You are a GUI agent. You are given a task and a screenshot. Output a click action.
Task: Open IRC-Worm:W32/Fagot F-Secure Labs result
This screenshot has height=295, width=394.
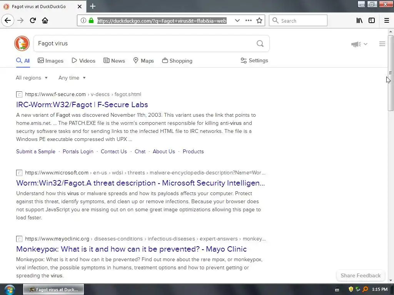pyautogui.click(x=82, y=104)
